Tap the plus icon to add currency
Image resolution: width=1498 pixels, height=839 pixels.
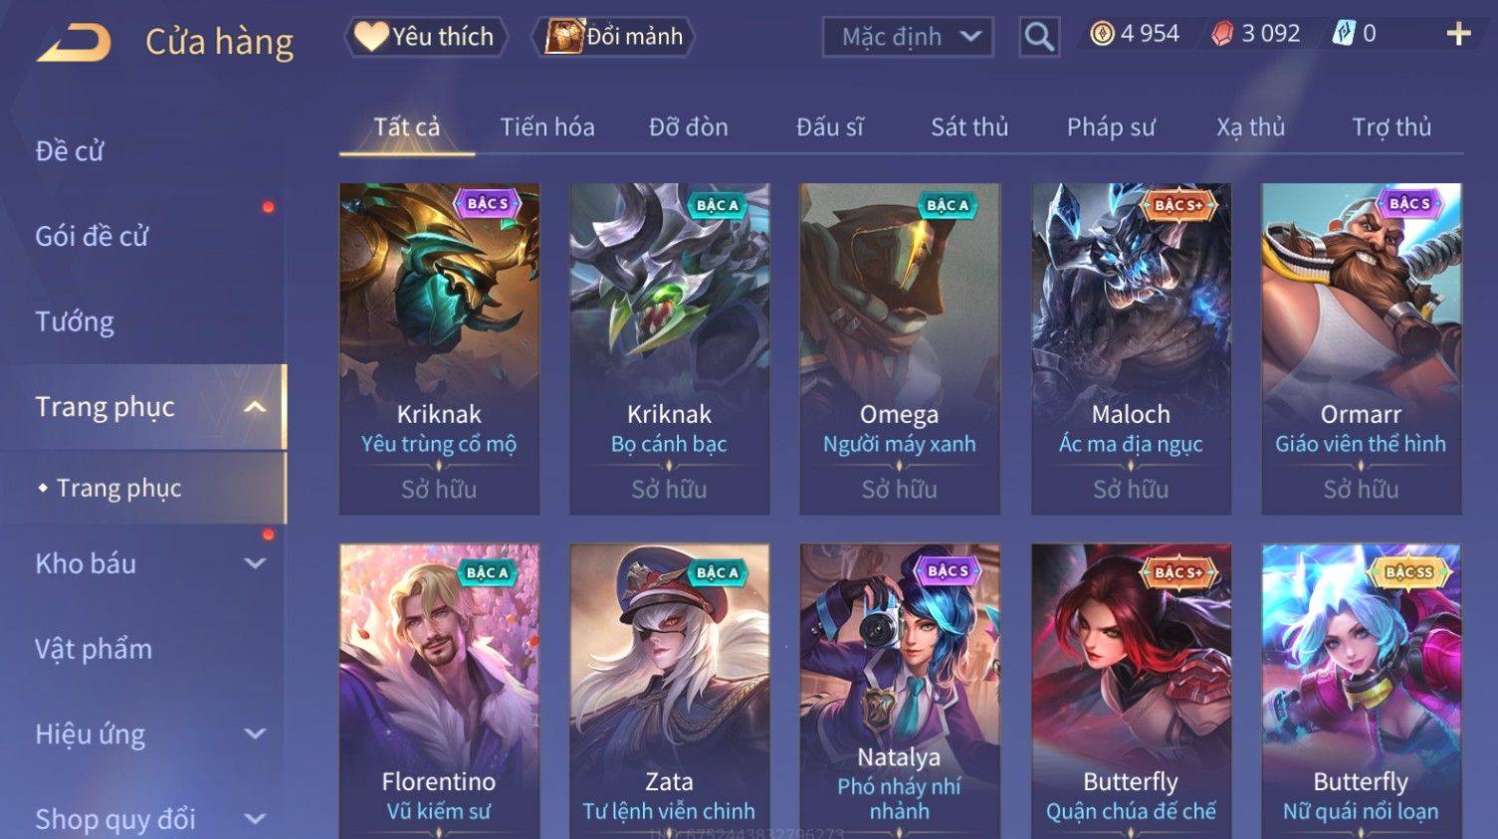coord(1458,34)
